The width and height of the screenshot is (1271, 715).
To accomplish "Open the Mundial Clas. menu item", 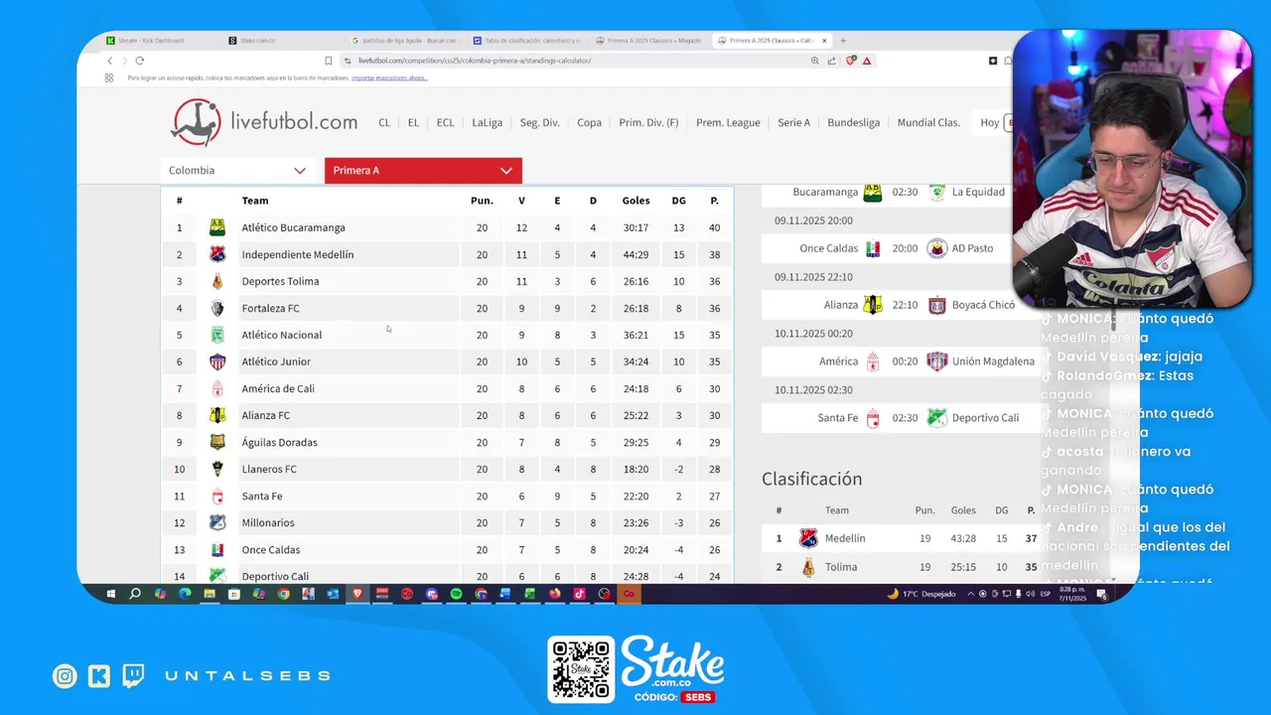I will 928,123.
